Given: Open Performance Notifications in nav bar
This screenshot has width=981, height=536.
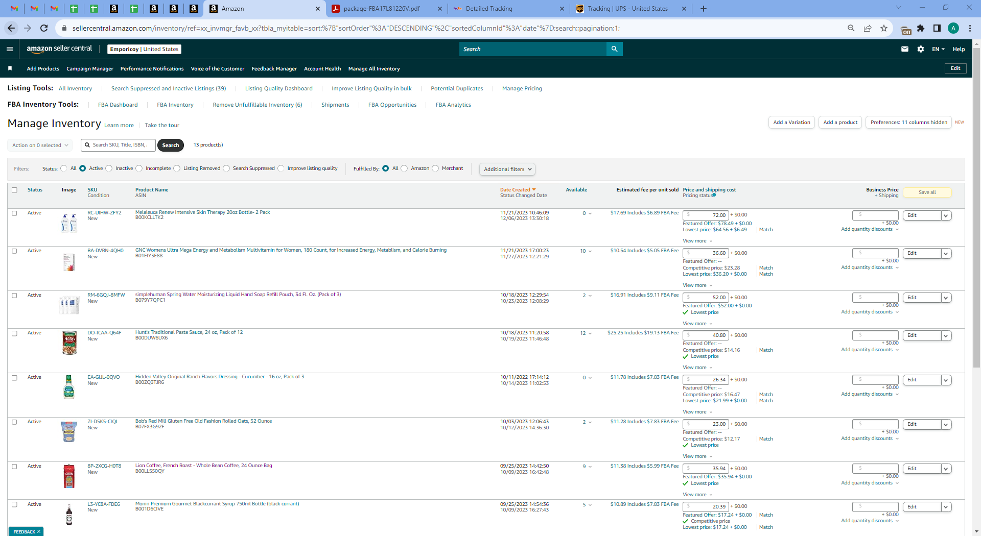Looking at the screenshot, I should coord(152,69).
